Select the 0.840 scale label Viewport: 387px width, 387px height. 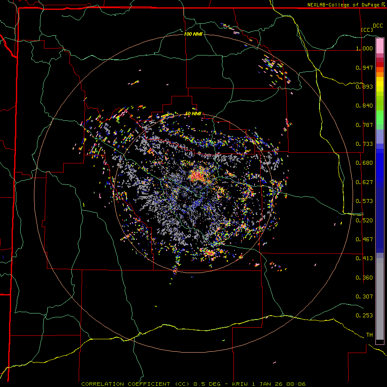pyautogui.click(x=364, y=106)
